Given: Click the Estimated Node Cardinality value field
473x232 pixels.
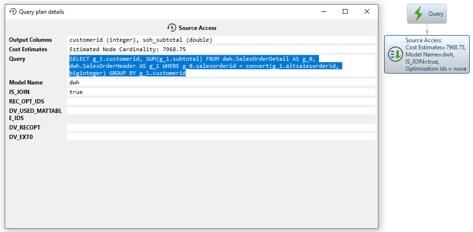Looking at the screenshot, I should [x=221, y=49].
